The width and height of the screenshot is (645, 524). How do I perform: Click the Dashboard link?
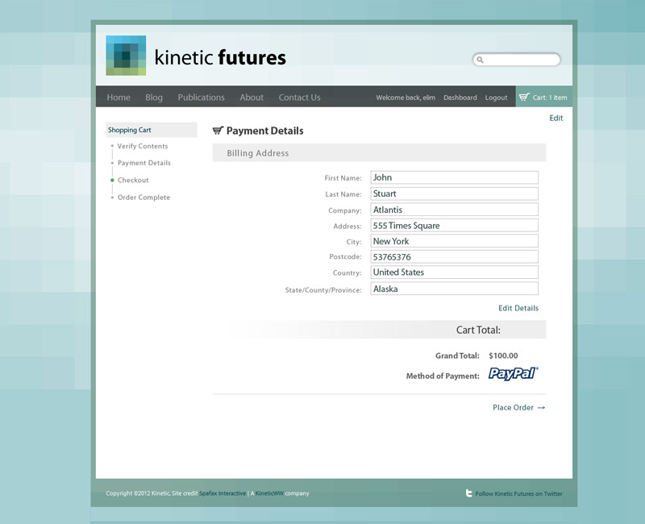(460, 98)
